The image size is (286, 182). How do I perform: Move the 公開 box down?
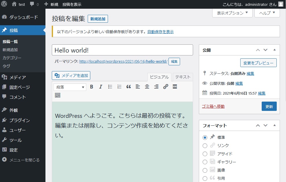265,50
